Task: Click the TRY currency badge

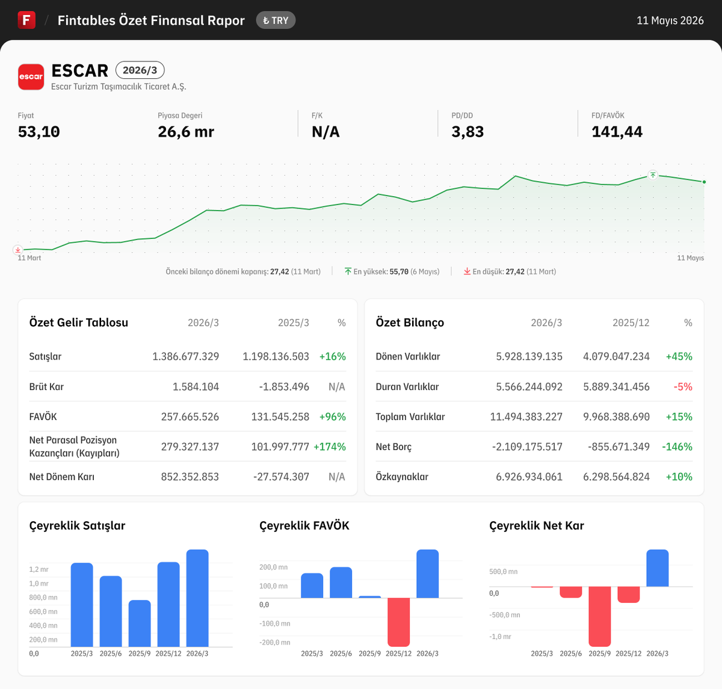Action: [x=276, y=20]
